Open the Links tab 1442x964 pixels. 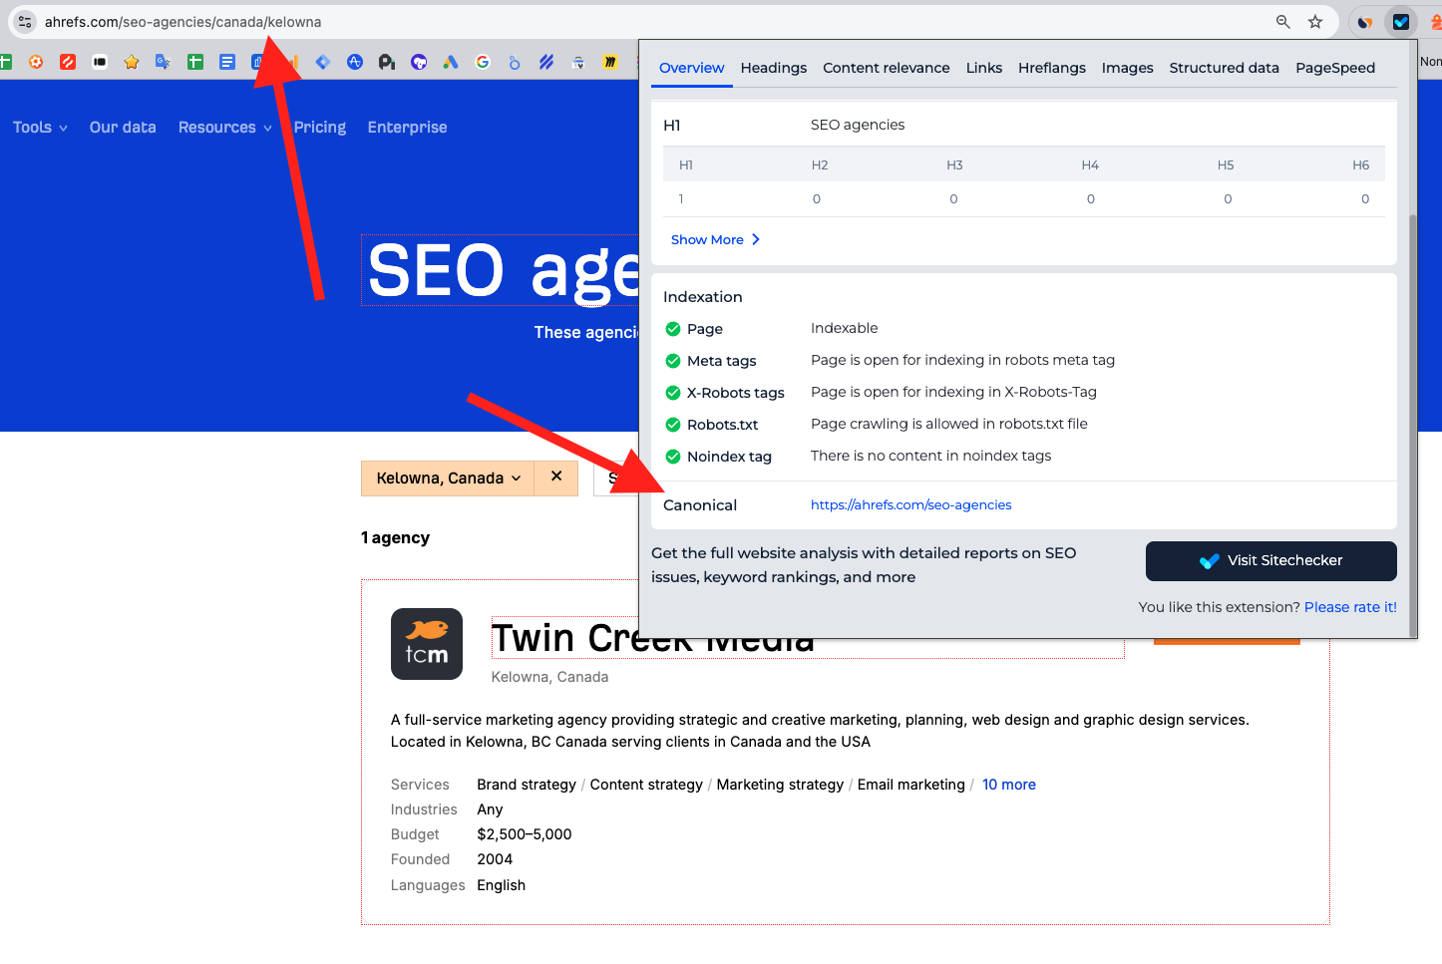point(984,68)
